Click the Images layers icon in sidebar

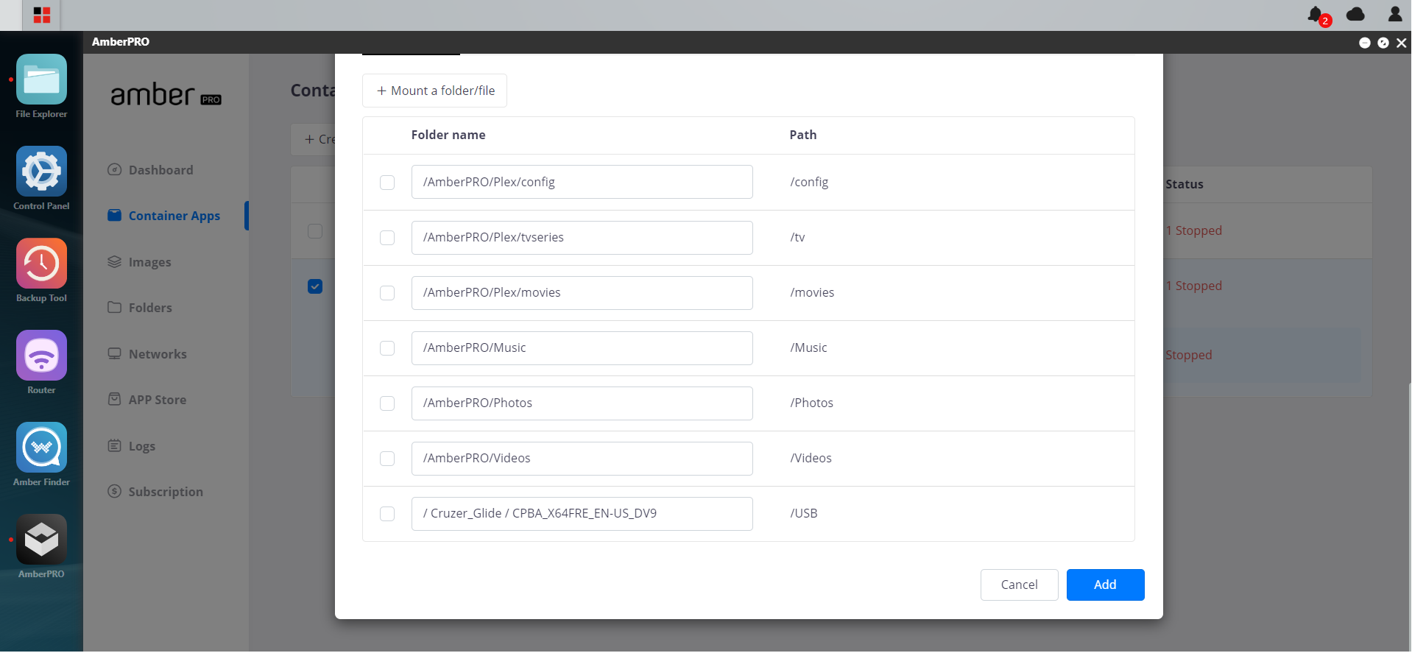point(114,262)
